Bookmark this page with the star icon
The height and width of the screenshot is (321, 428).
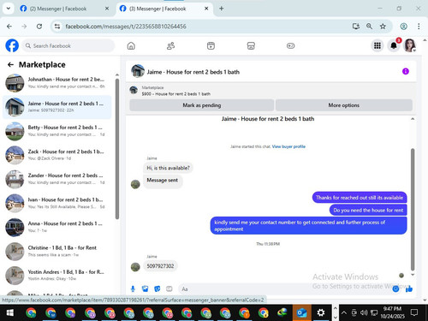(x=383, y=27)
